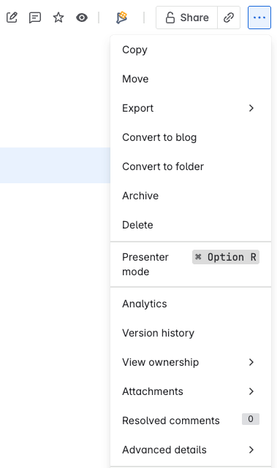Select Delete from the menu

coord(191,225)
